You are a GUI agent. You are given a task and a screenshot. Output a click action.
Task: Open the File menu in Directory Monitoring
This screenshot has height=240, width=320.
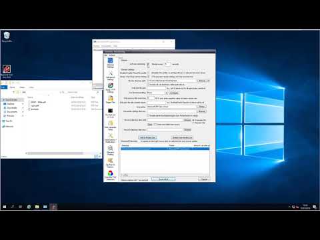[x=106, y=55]
